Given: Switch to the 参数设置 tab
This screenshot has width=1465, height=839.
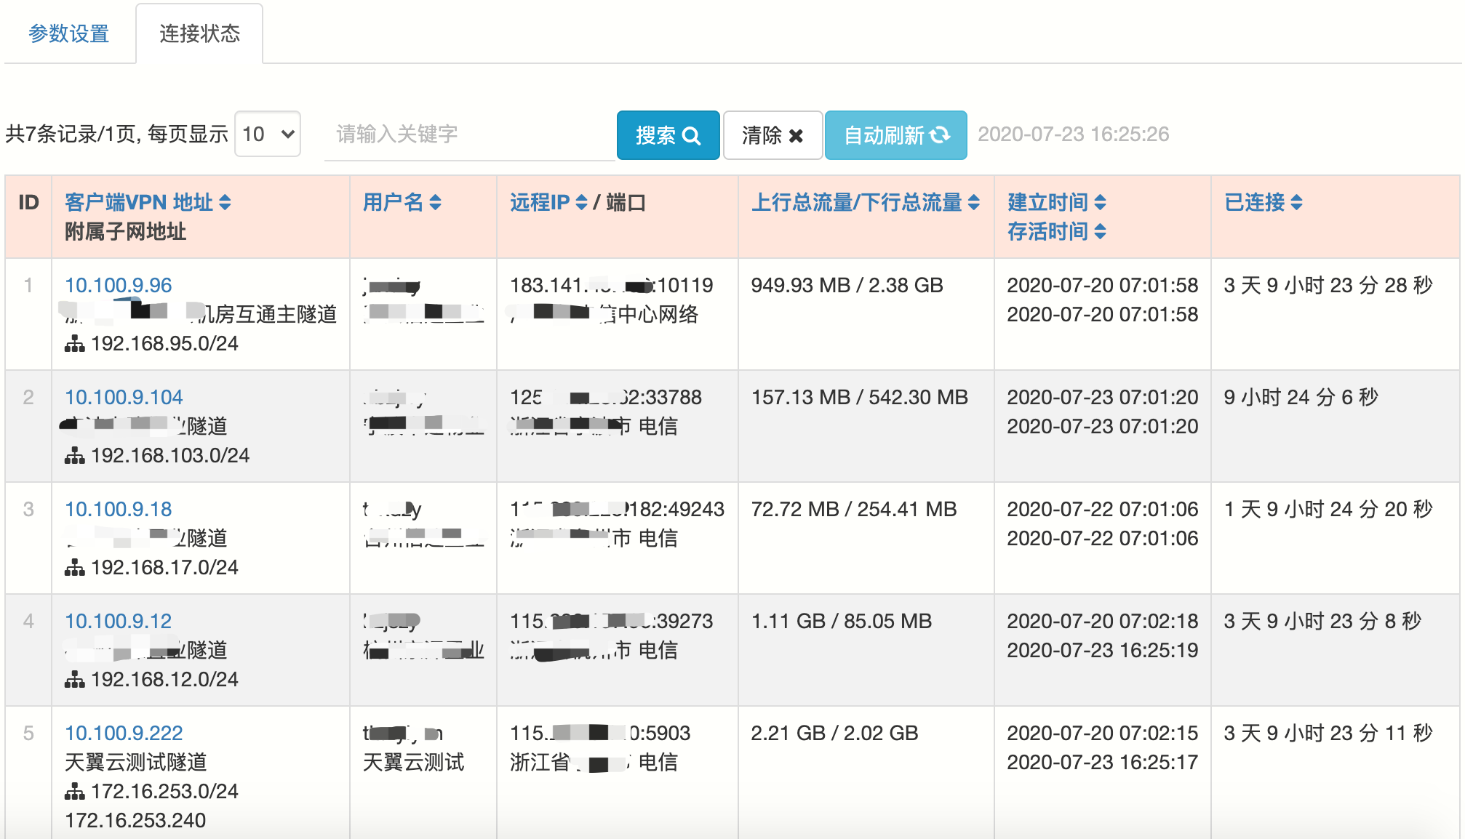Looking at the screenshot, I should 69,33.
